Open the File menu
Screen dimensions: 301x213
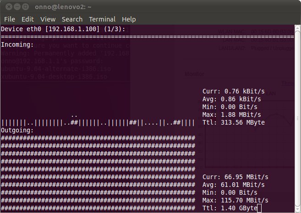[10, 19]
